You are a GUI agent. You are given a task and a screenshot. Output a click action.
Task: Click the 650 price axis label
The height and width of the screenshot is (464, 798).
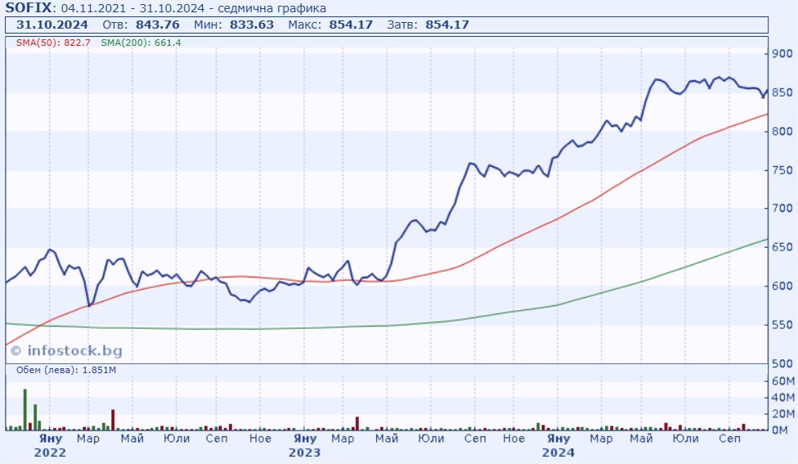coord(783,247)
